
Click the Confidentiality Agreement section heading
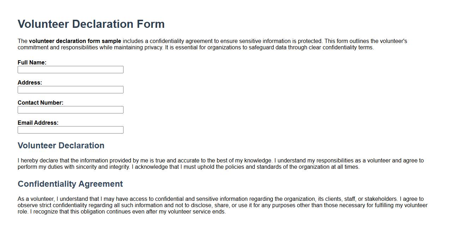(x=70, y=184)
